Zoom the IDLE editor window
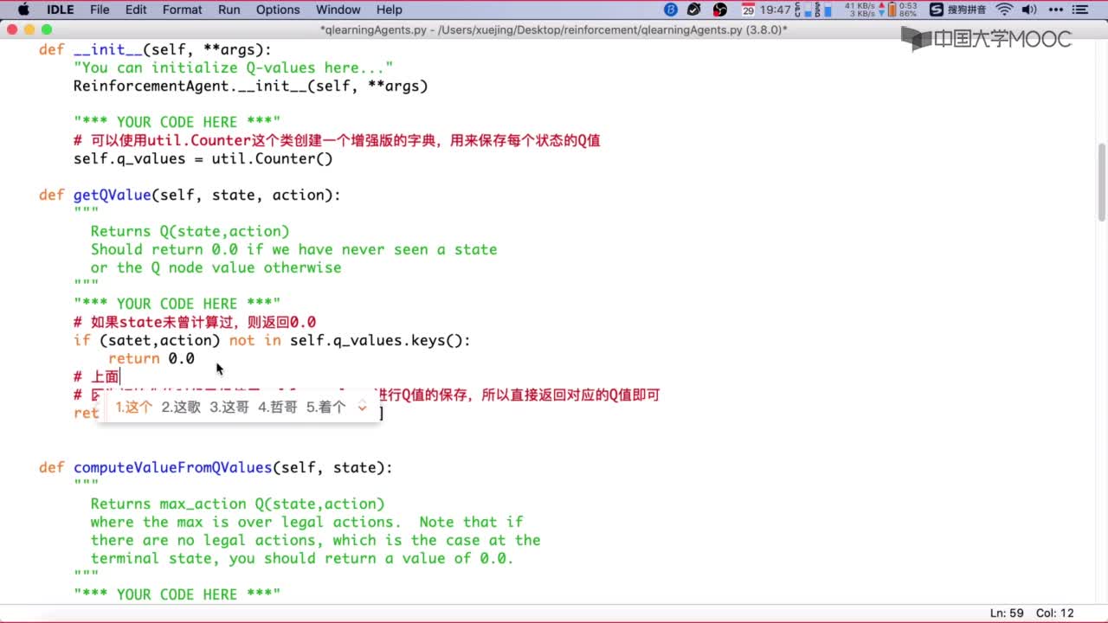Viewport: 1108px width, 623px height. pyautogui.click(x=47, y=29)
